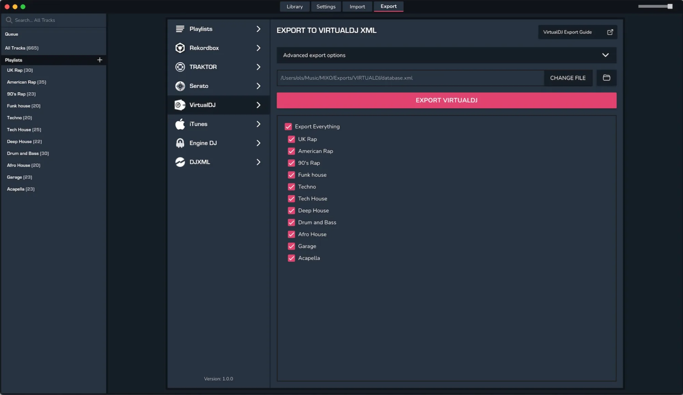Click the Rekordbox logo icon
The width and height of the screenshot is (683, 395).
point(180,48)
